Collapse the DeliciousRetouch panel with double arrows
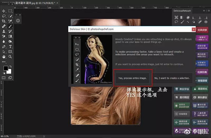 click(204, 11)
